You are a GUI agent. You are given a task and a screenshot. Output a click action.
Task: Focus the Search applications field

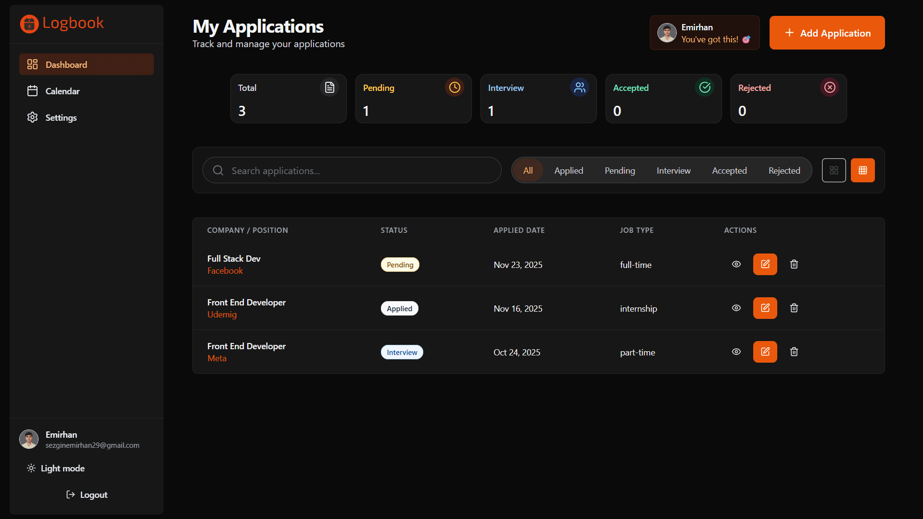[x=352, y=170]
